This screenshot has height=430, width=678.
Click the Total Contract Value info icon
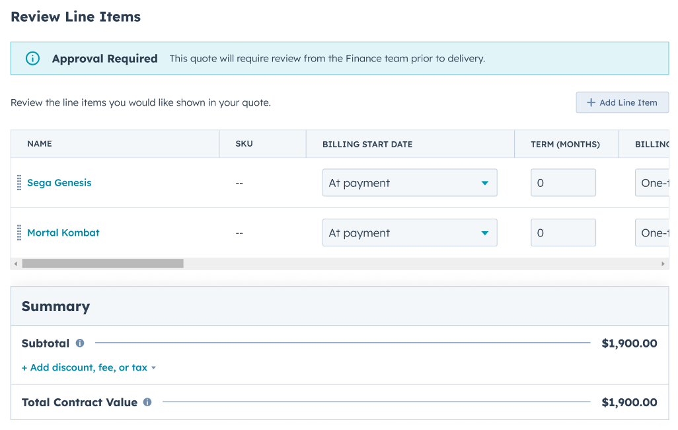tap(147, 402)
